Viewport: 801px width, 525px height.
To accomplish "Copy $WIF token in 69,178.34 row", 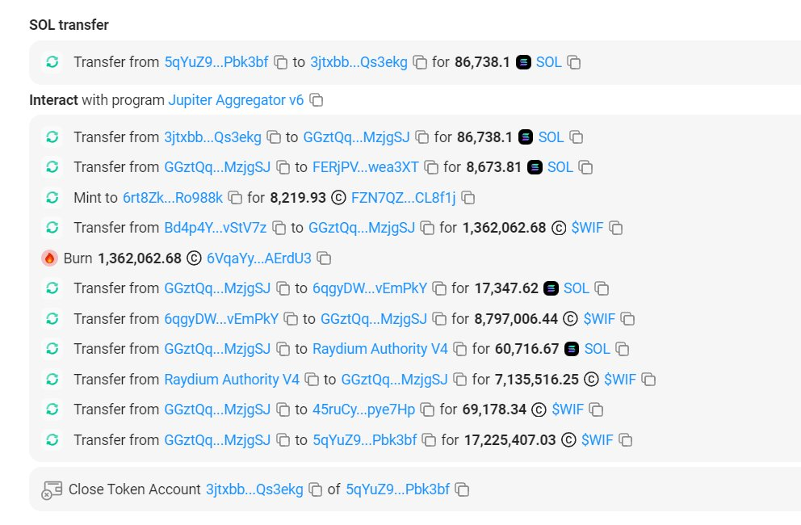I will tap(596, 410).
